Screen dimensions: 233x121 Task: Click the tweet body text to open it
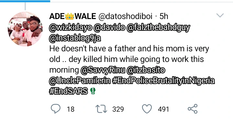pos(129,59)
